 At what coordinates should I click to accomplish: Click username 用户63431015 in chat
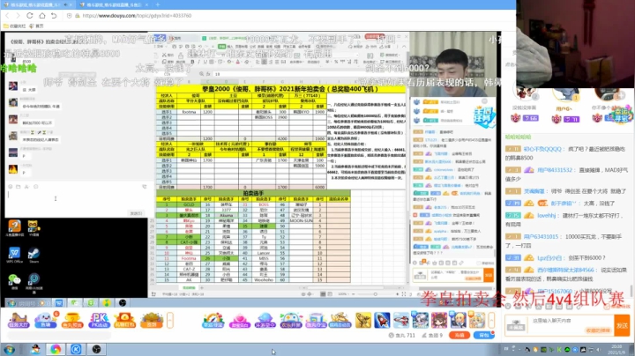(541, 237)
